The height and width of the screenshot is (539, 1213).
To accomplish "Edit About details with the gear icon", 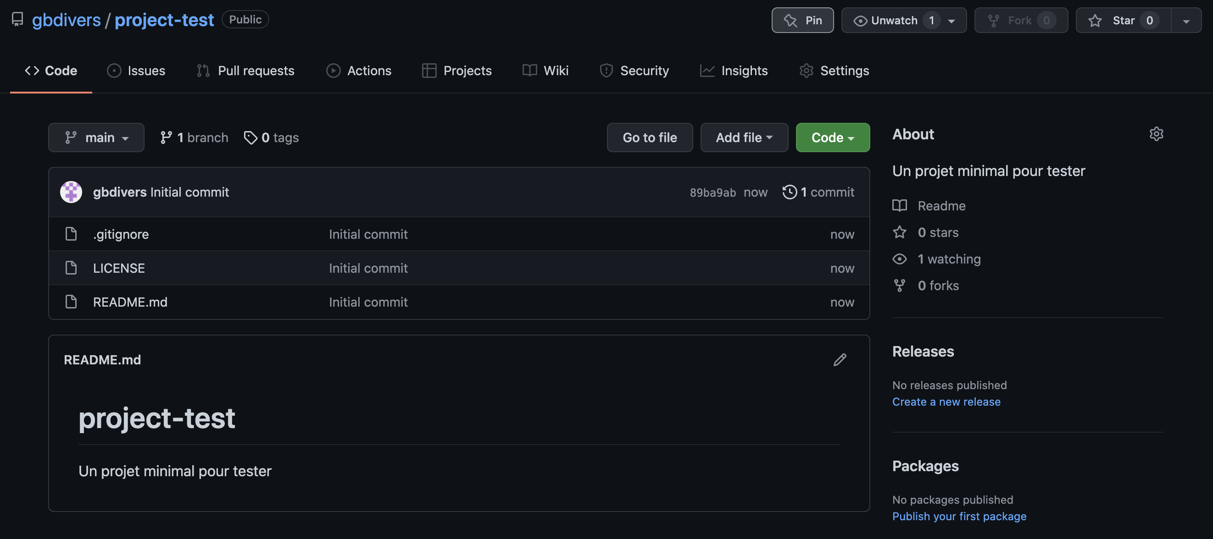I will (x=1156, y=134).
